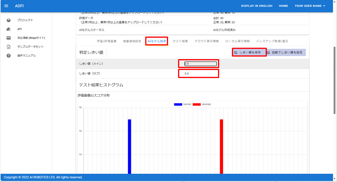Click the blue normal histogram bar
This screenshot has height=182, width=337.
coord(129,147)
